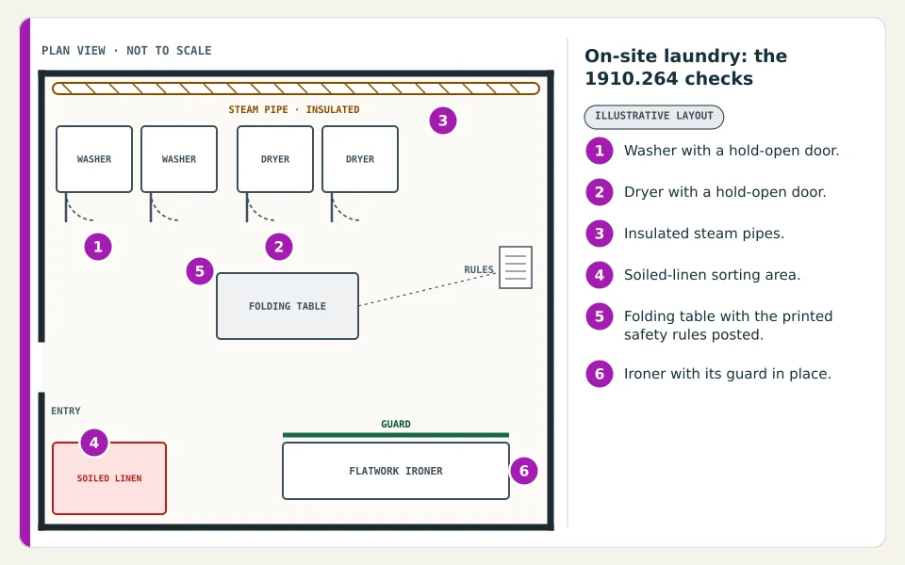This screenshot has width=905, height=565.
Task: Click the posted rules sheet icon on the wall
Action: click(516, 267)
